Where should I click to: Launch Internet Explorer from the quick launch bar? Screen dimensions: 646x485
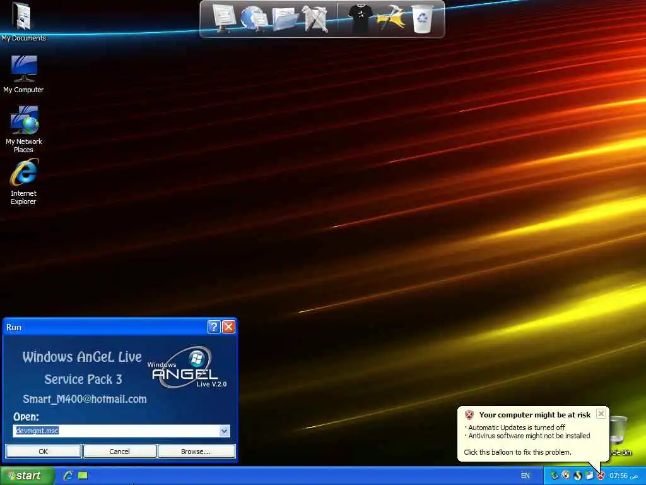(x=68, y=476)
